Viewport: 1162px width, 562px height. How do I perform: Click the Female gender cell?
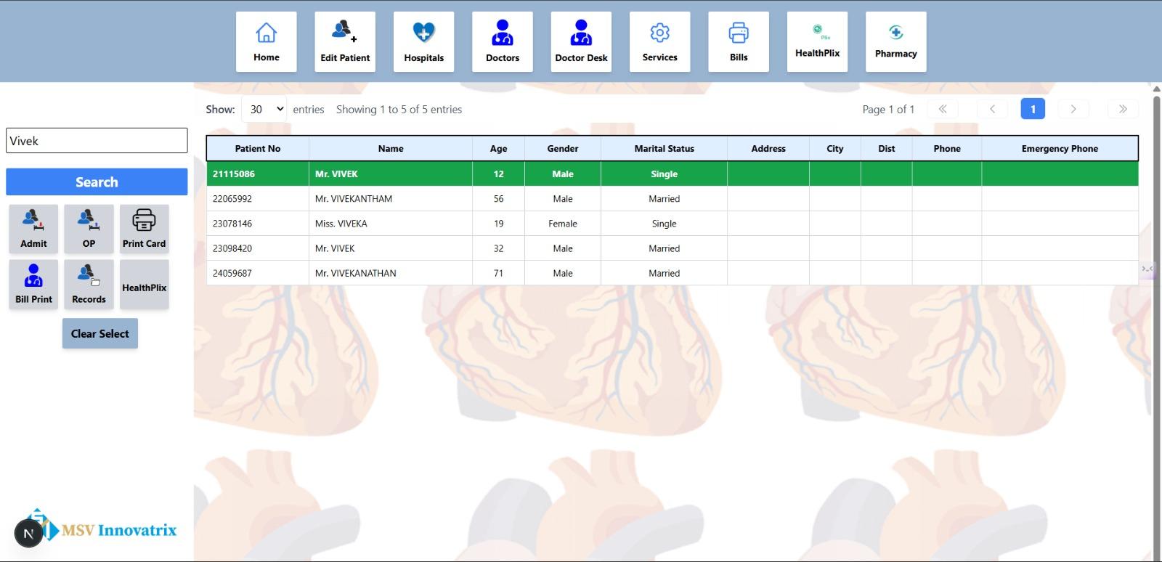click(563, 224)
